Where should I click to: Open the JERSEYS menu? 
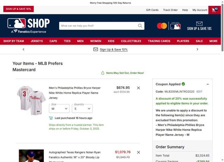(x=37, y=41)
